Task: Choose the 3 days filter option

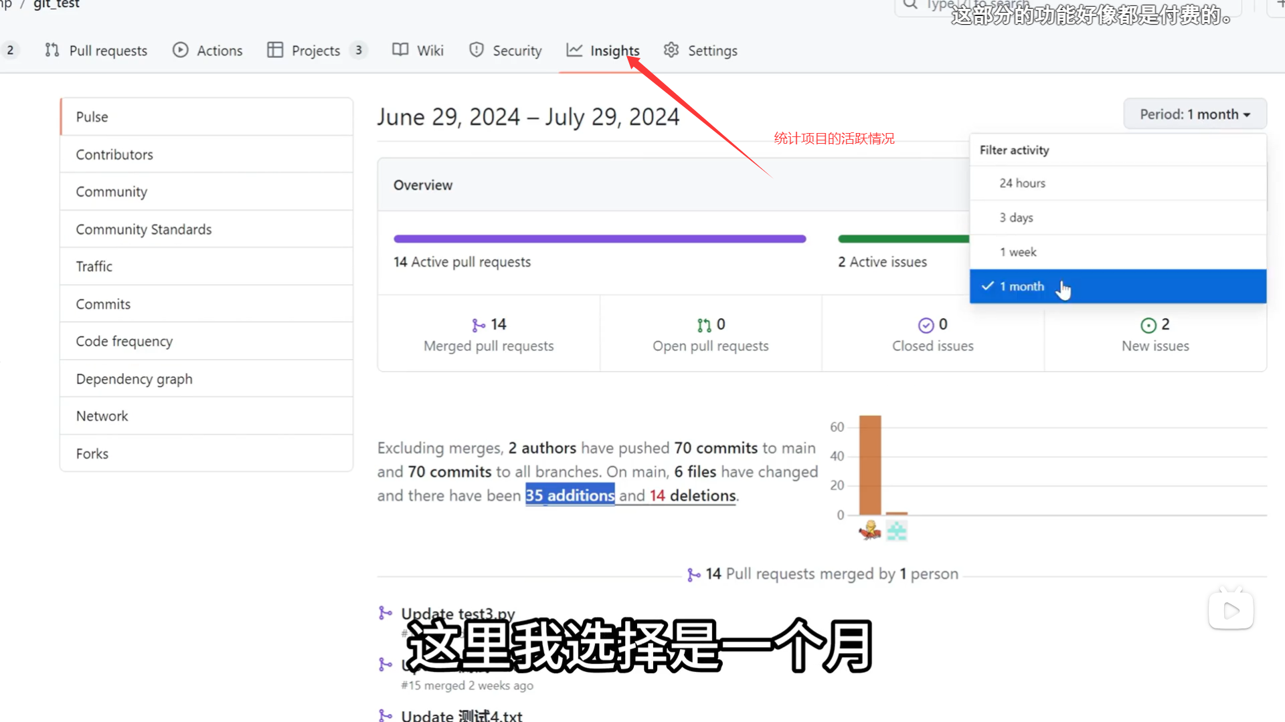Action: pyautogui.click(x=1016, y=217)
